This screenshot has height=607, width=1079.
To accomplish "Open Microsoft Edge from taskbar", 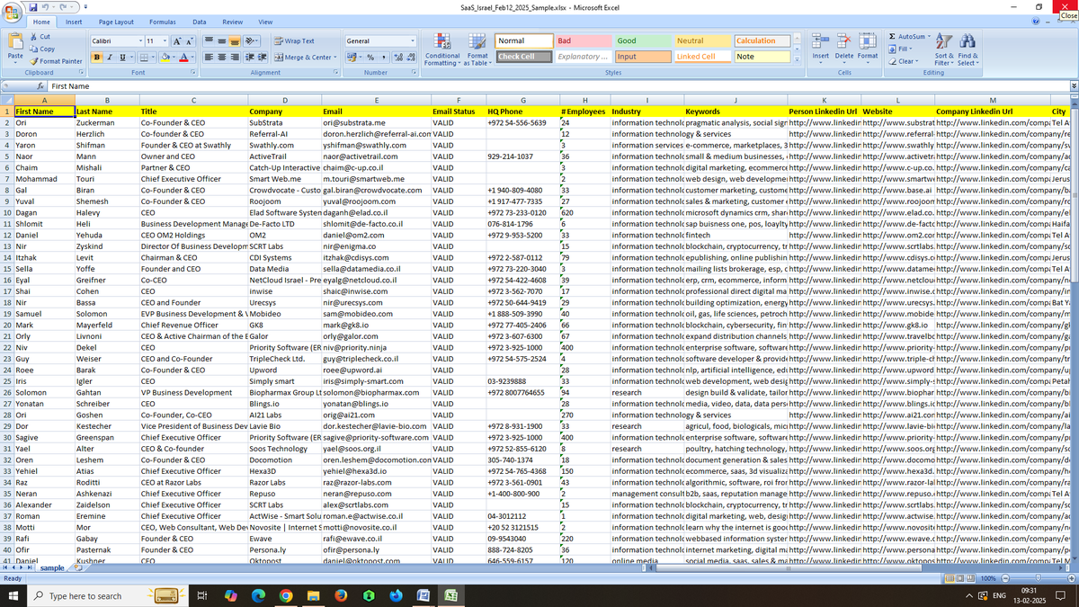I will tap(257, 595).
